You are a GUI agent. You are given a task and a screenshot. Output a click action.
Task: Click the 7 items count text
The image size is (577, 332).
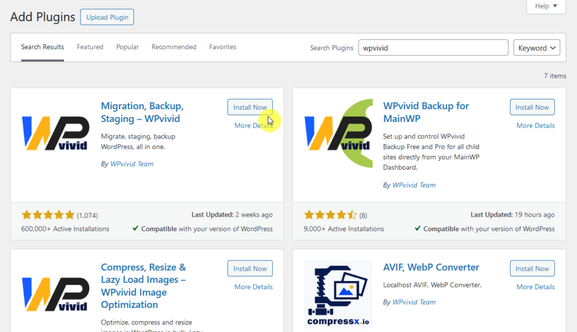555,76
